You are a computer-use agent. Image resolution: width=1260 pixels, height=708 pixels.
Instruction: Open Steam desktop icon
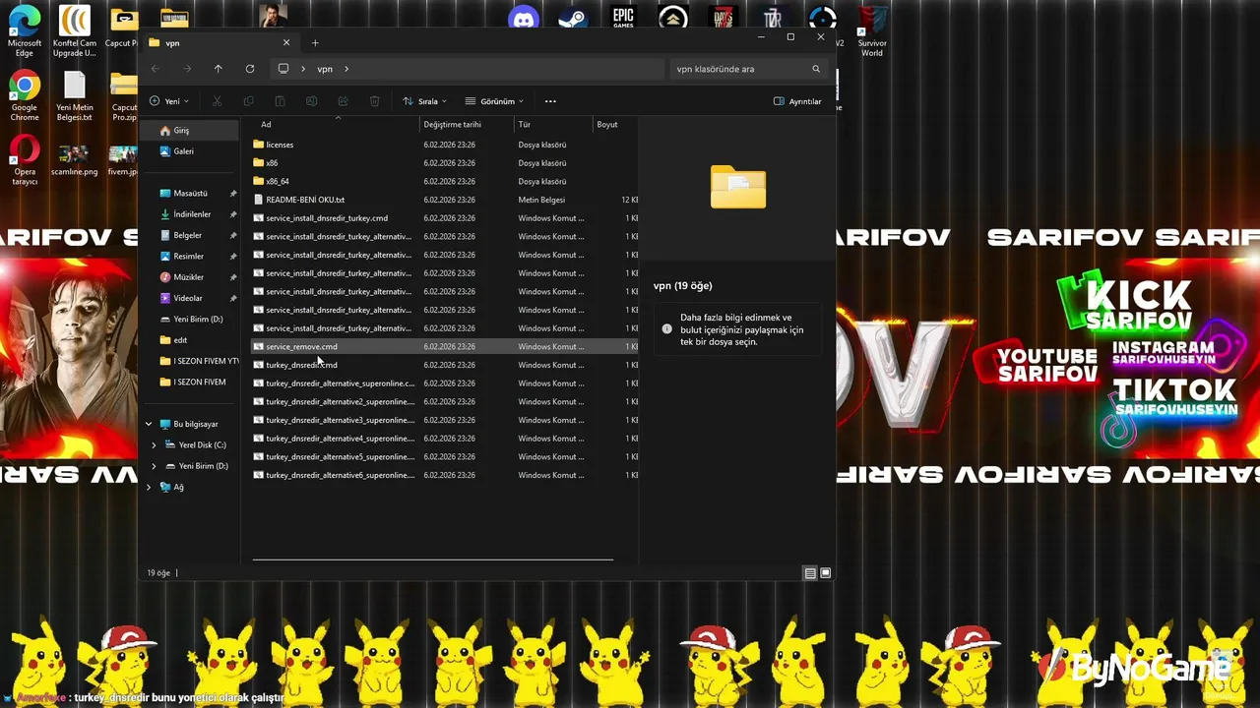(573, 19)
